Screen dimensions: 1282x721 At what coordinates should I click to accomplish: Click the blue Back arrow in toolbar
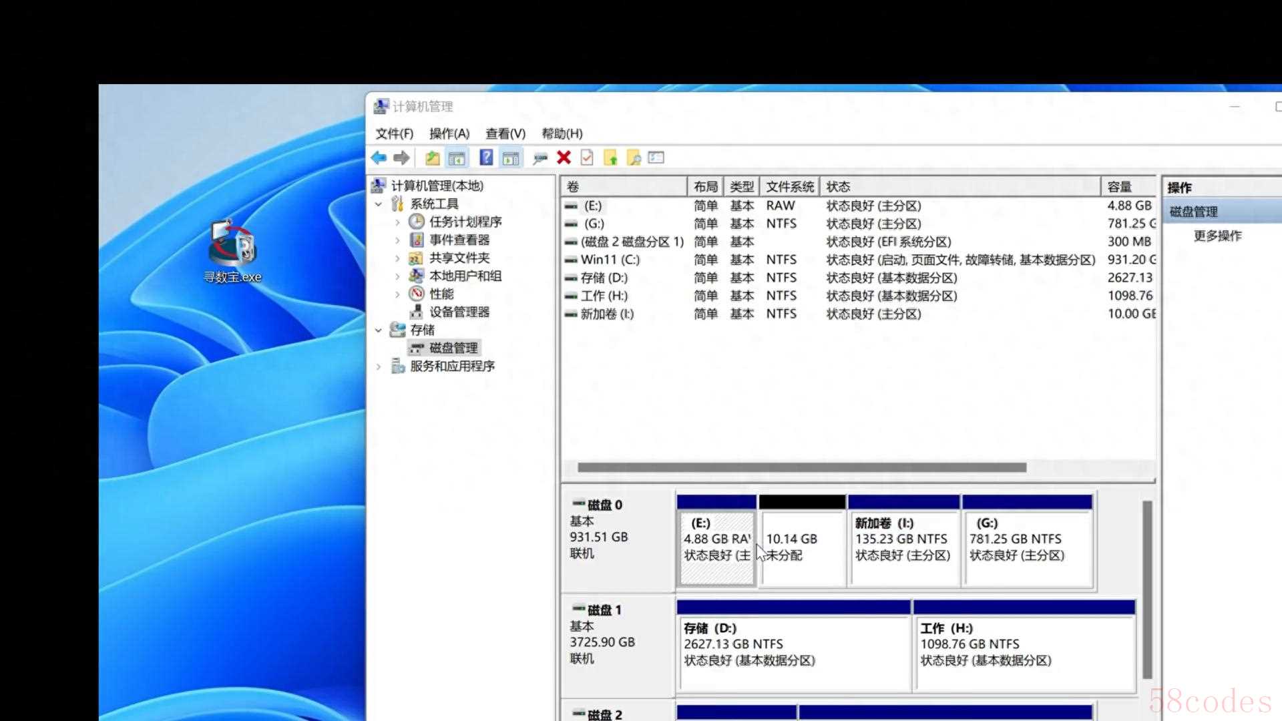coord(379,158)
